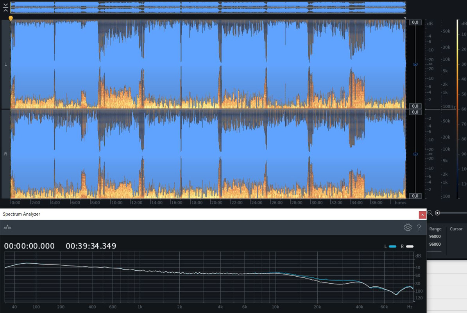Click the 20k label on analyzer frequency axis
This screenshot has width=467, height=313.
(317, 307)
